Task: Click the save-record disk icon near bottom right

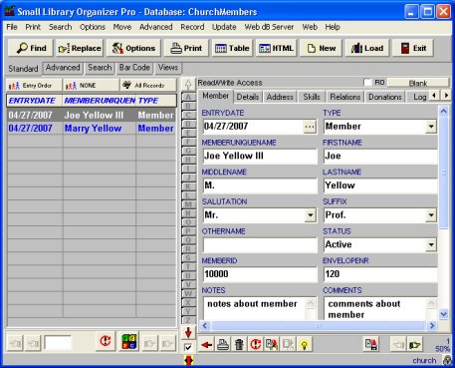Action: pyautogui.click(x=370, y=345)
